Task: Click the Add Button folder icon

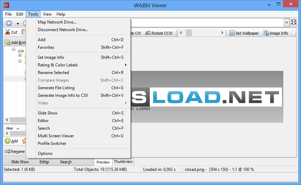Action: pyautogui.click(x=8, y=42)
